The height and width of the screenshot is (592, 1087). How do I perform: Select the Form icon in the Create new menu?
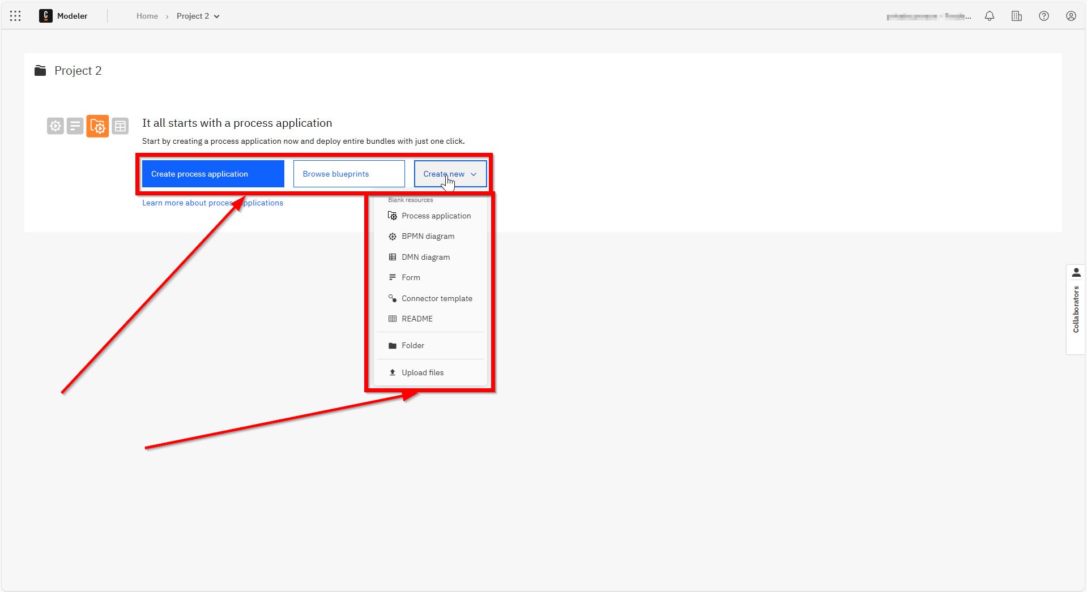point(392,277)
